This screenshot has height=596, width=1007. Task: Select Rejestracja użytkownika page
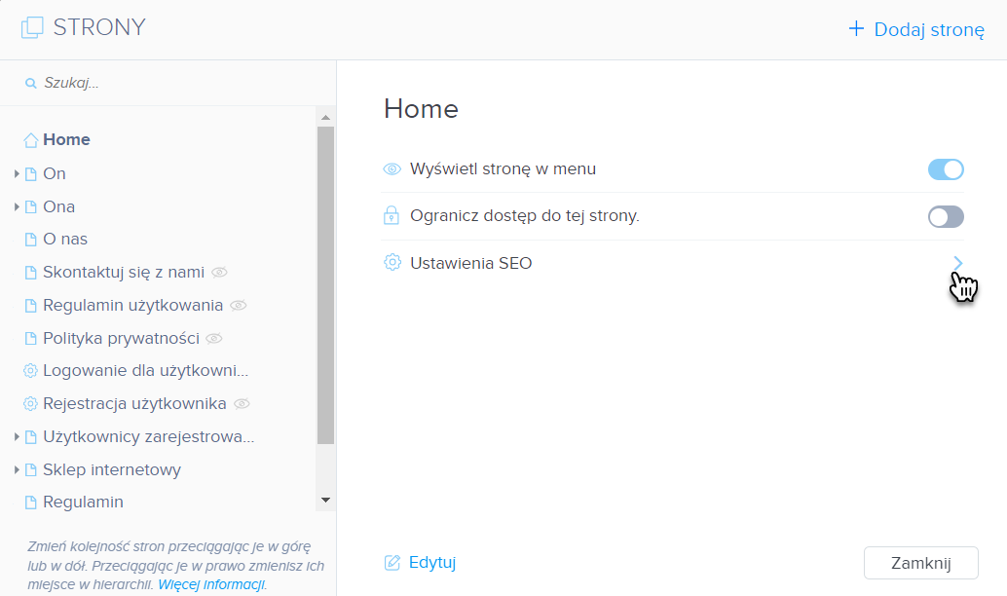[x=134, y=404]
